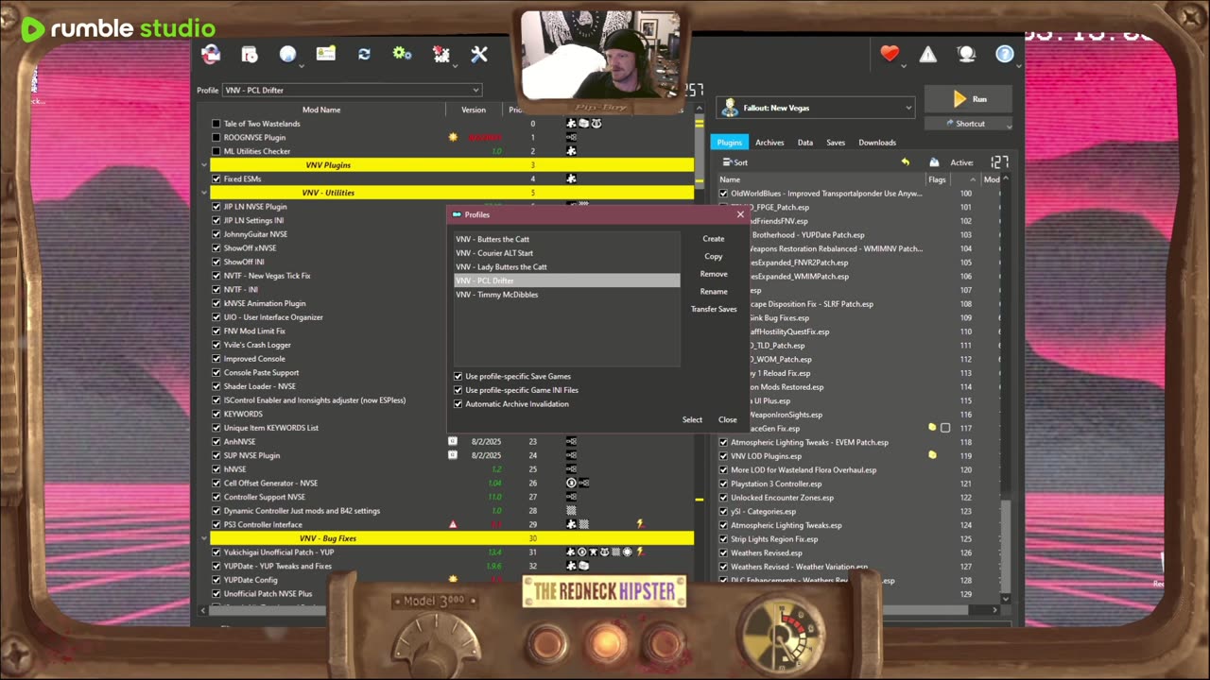Open the warning triangle notifications icon

click(928, 55)
